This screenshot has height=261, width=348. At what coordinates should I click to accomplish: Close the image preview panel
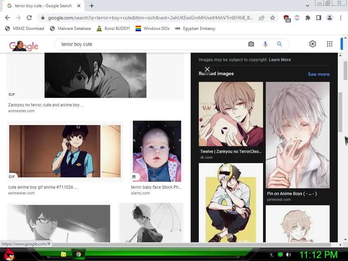click(207, 69)
